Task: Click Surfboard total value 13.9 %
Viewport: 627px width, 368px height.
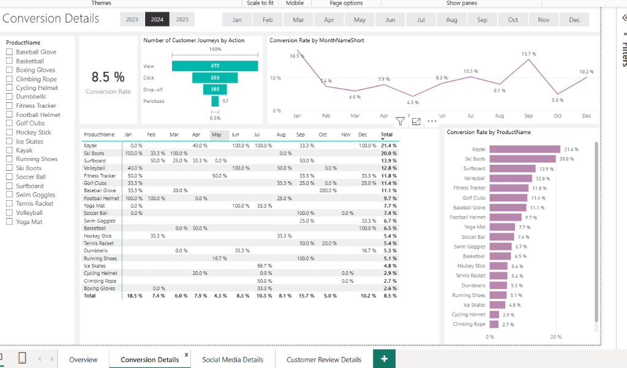Action: coord(389,161)
